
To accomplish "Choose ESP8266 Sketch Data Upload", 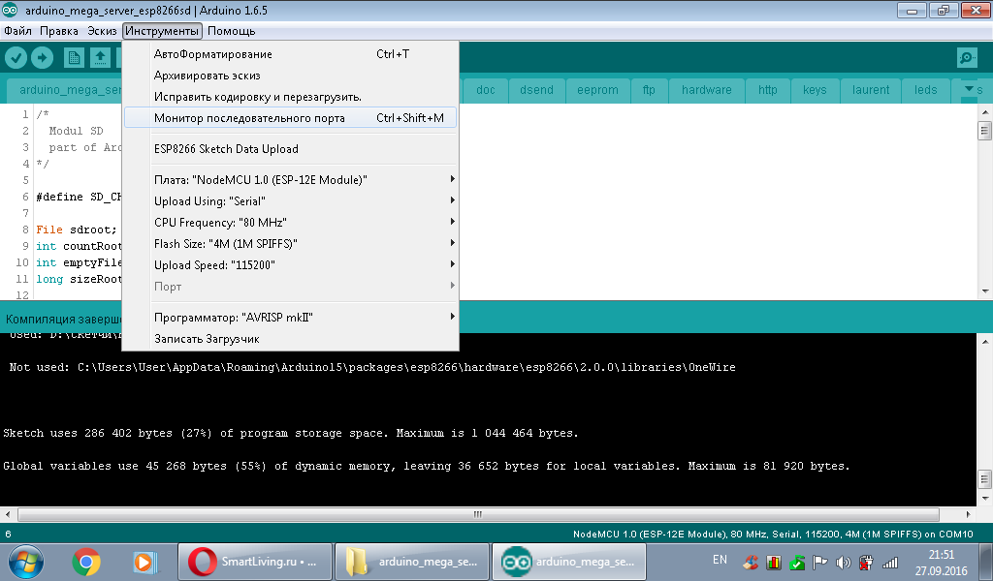I will 226,149.
